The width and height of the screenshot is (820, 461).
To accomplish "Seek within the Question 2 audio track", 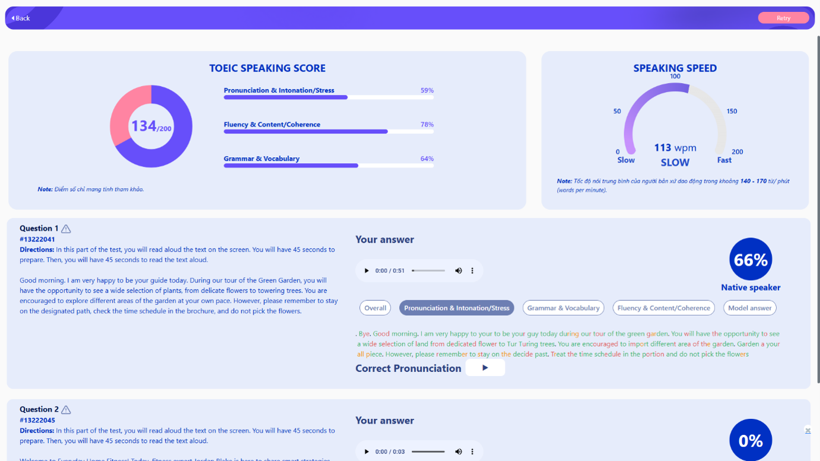I will click(x=428, y=452).
